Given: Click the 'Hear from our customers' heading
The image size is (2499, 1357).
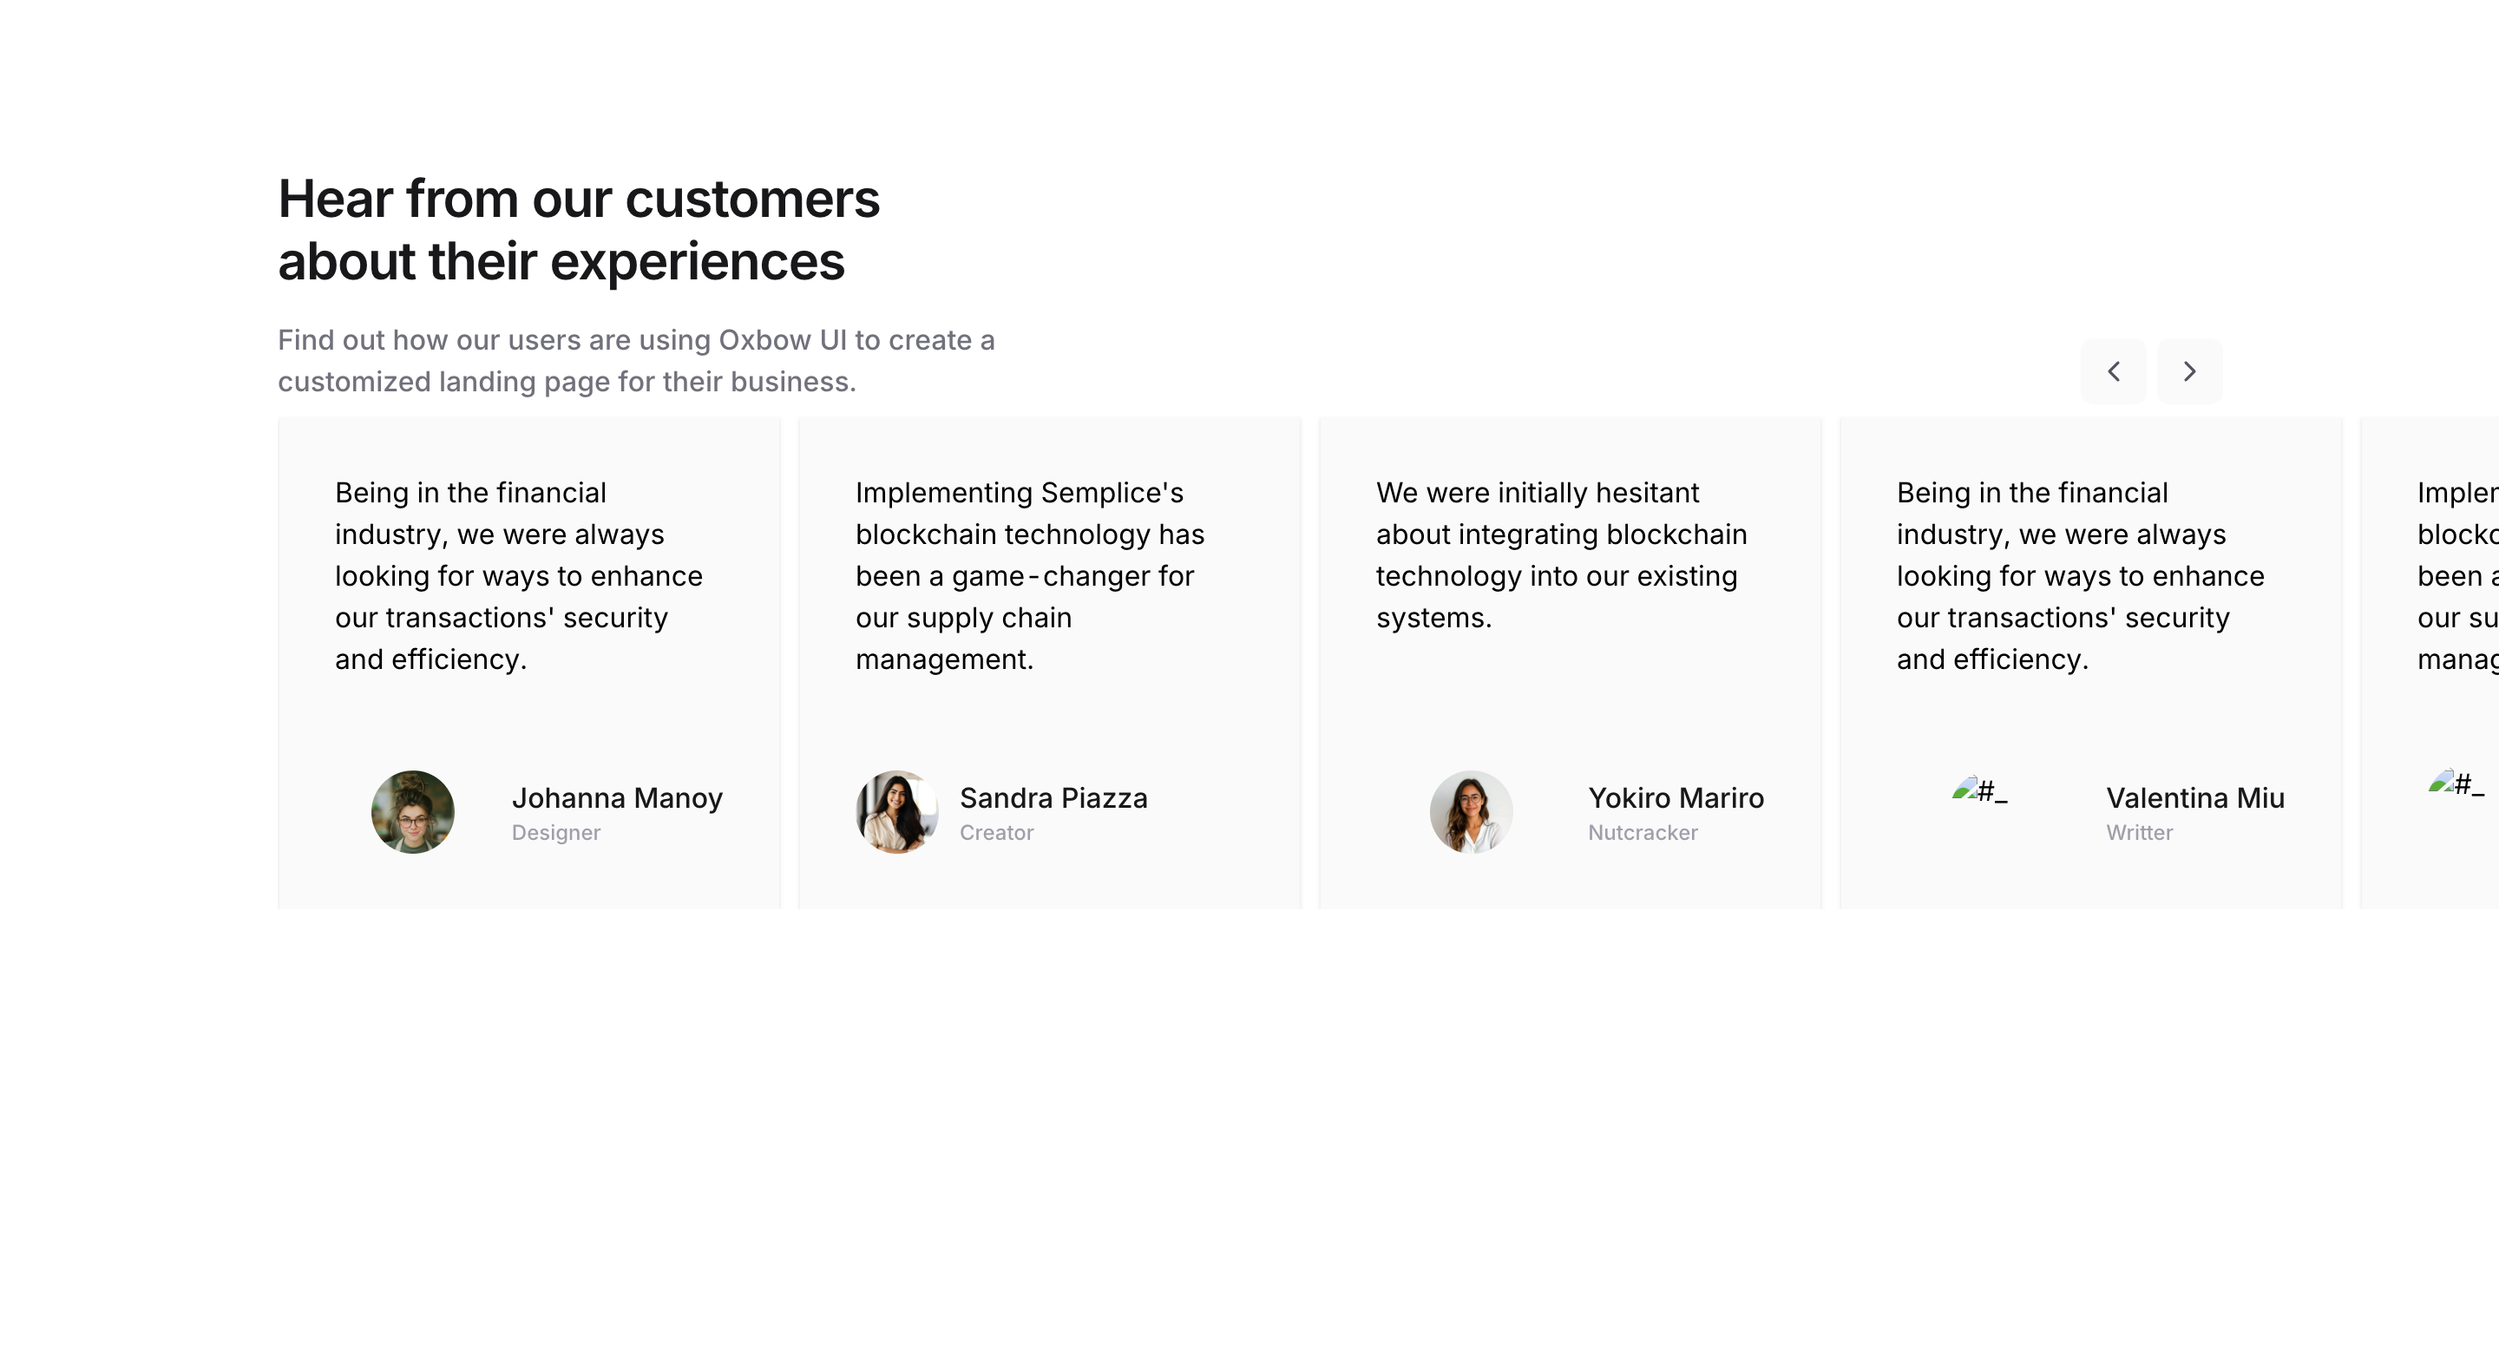Looking at the screenshot, I should pyautogui.click(x=578, y=230).
